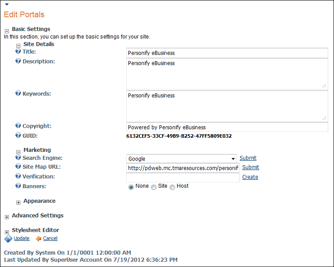
Task: Select the None banners radio button
Action: 131,187
